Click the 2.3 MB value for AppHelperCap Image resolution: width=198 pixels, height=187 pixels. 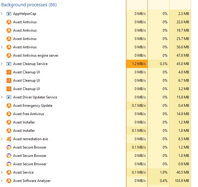pos(184,13)
